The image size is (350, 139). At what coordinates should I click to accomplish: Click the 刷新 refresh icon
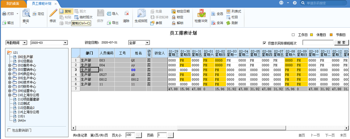(x=228, y=23)
